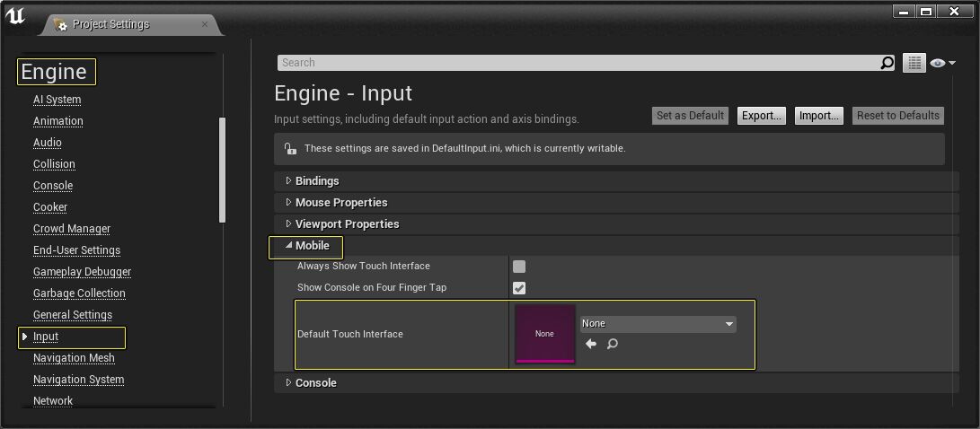Click the search magnifier icon

click(x=887, y=63)
